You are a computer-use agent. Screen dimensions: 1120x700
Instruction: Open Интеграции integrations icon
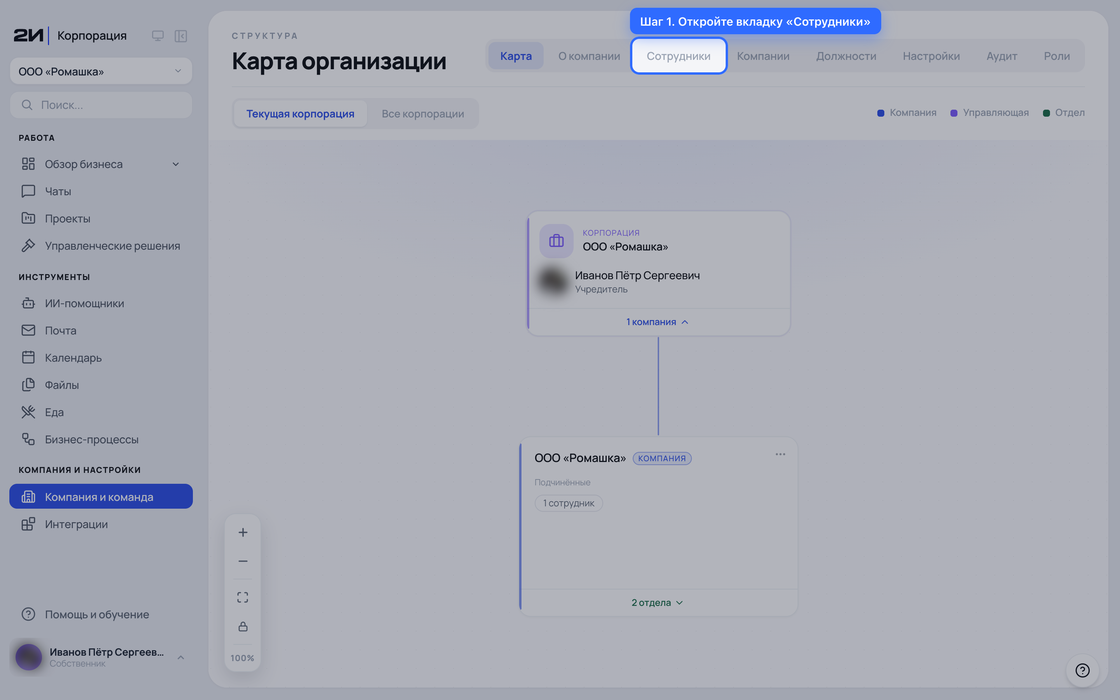tap(28, 524)
